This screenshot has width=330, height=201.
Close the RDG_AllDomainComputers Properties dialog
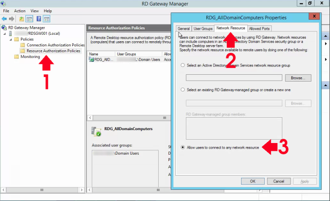click(314, 16)
